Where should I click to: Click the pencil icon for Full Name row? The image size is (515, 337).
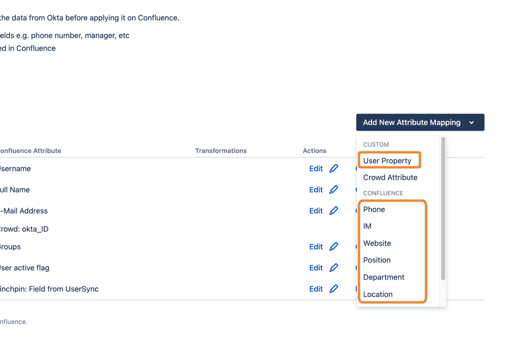pyautogui.click(x=334, y=190)
